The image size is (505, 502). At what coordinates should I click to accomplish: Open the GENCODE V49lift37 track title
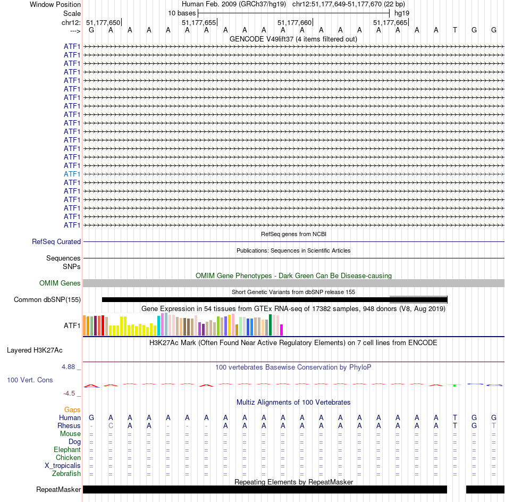[293, 39]
